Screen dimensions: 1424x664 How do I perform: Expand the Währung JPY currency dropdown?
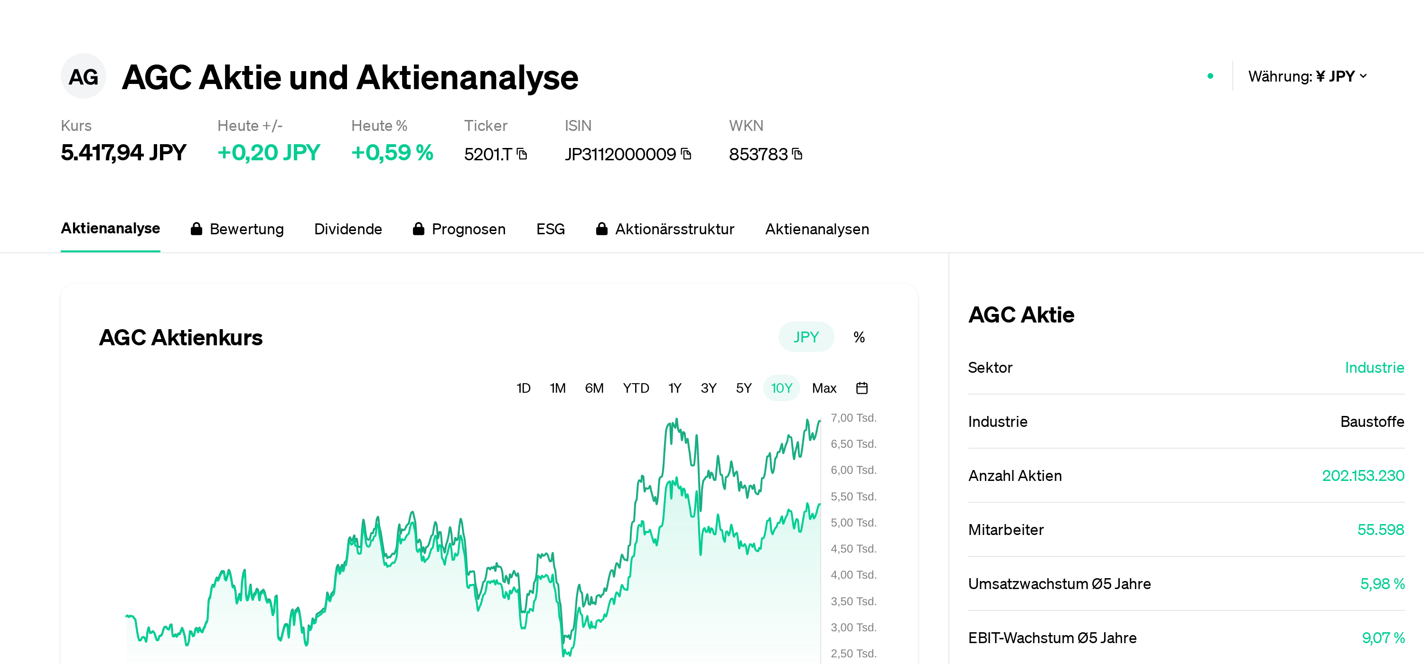(1307, 76)
